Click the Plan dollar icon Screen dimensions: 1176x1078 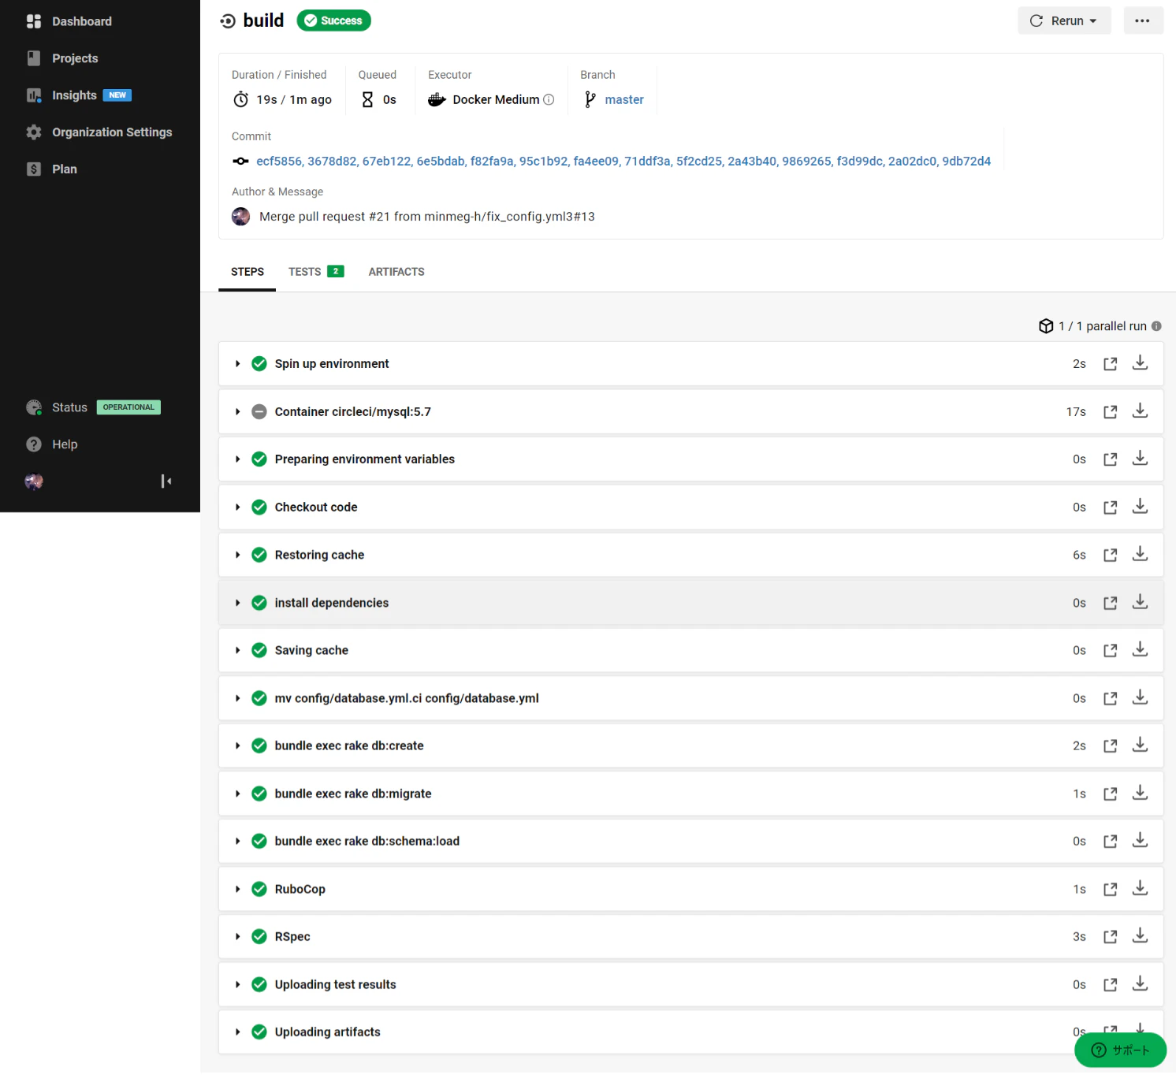[34, 169]
